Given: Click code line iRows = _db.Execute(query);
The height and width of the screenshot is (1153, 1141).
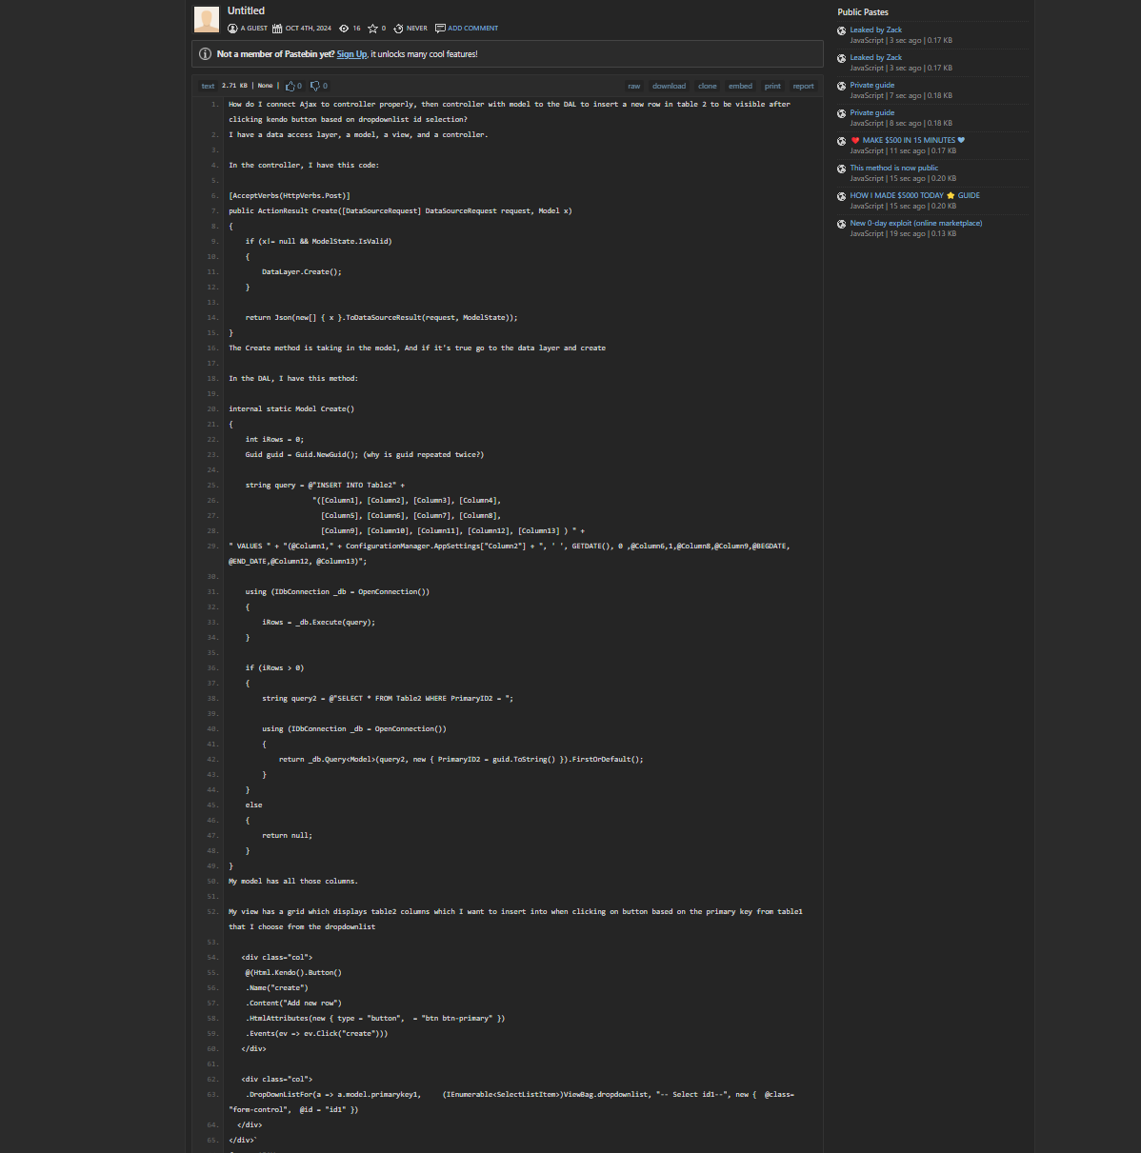Looking at the screenshot, I should coord(319,622).
